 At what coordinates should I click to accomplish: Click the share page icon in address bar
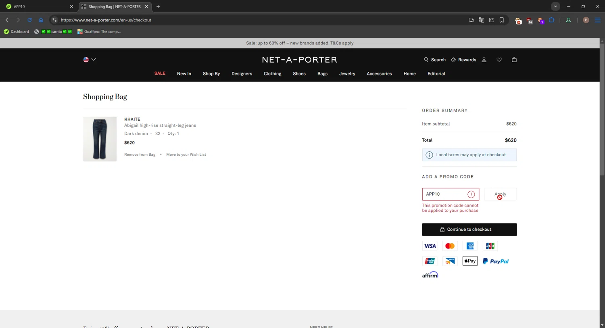click(x=491, y=20)
